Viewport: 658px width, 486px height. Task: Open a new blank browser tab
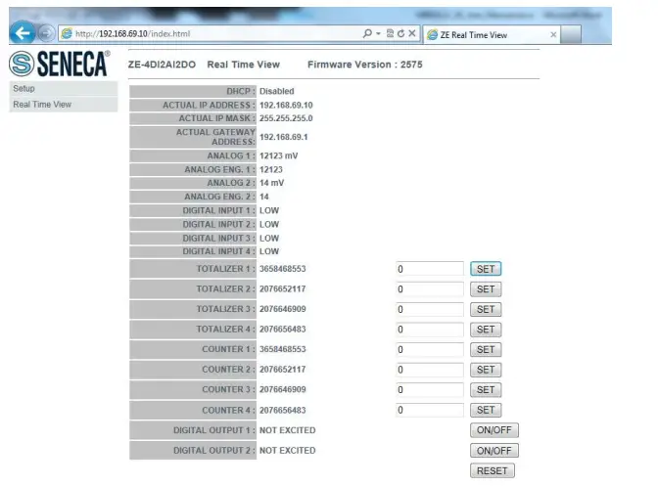pyautogui.click(x=571, y=35)
